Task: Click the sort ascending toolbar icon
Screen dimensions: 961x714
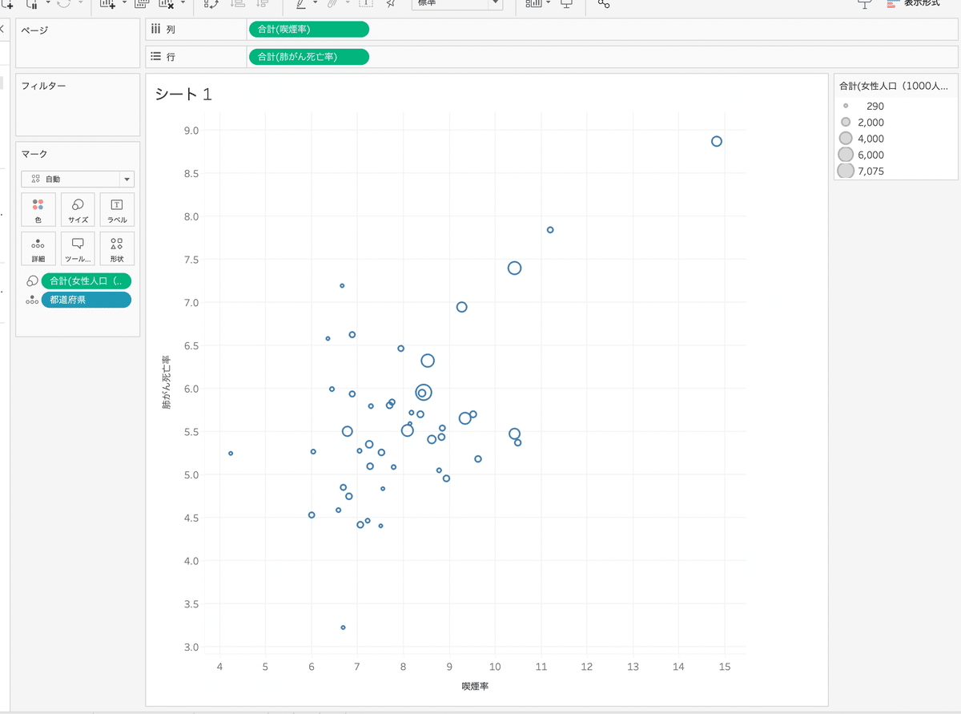Action: (238, 4)
